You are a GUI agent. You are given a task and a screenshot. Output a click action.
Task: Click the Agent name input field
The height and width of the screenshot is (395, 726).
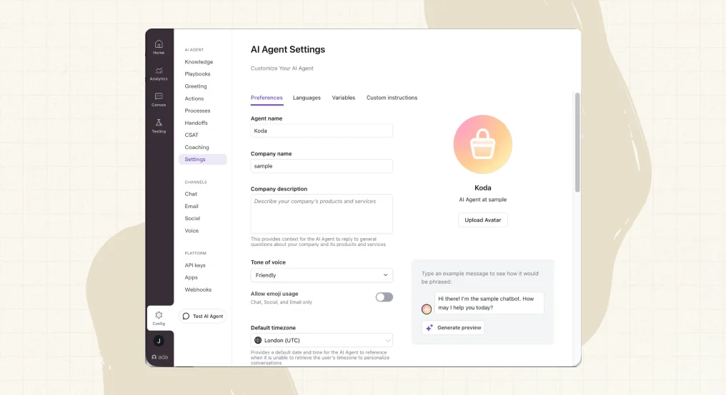322,130
